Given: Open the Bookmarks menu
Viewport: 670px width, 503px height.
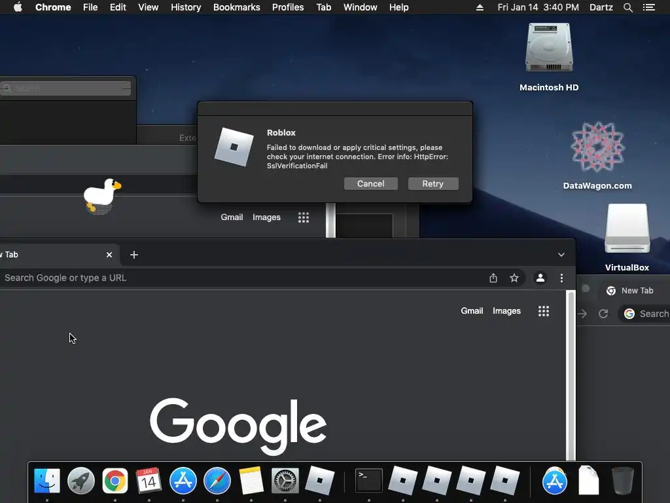Looking at the screenshot, I should 237,7.
